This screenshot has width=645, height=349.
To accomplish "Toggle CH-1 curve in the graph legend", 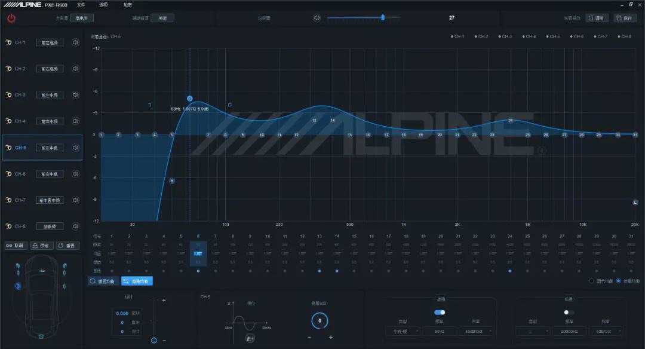I will point(457,36).
